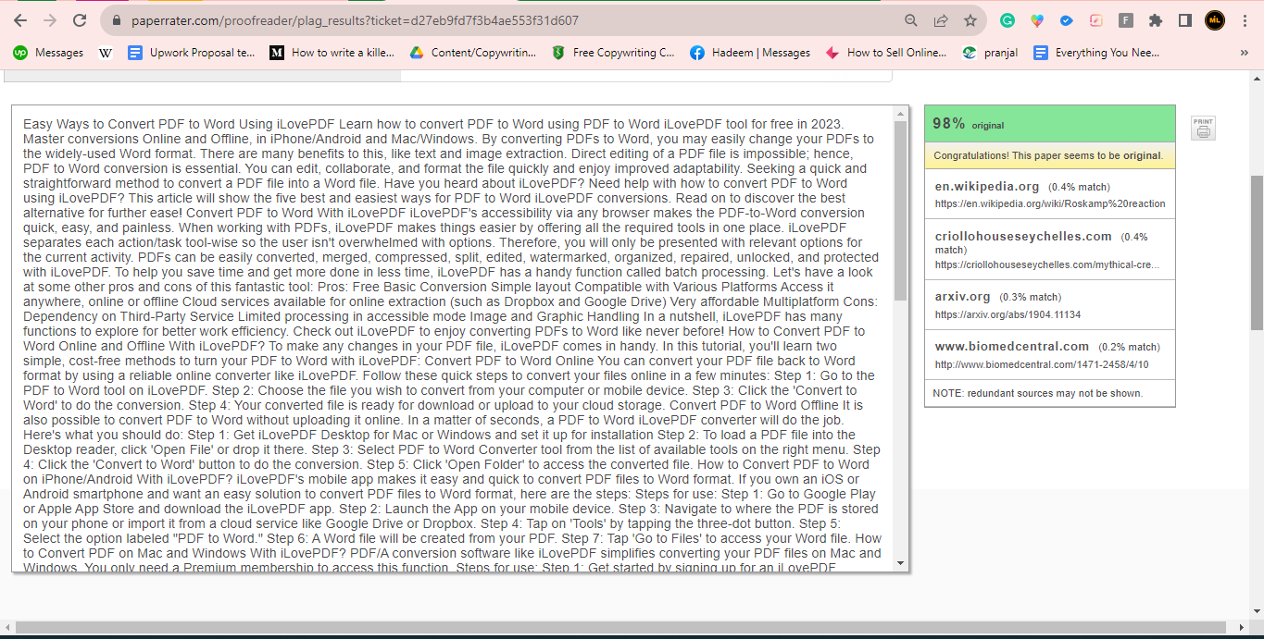Bookmark this page with the star icon
The image size is (1264, 639).
970,20
